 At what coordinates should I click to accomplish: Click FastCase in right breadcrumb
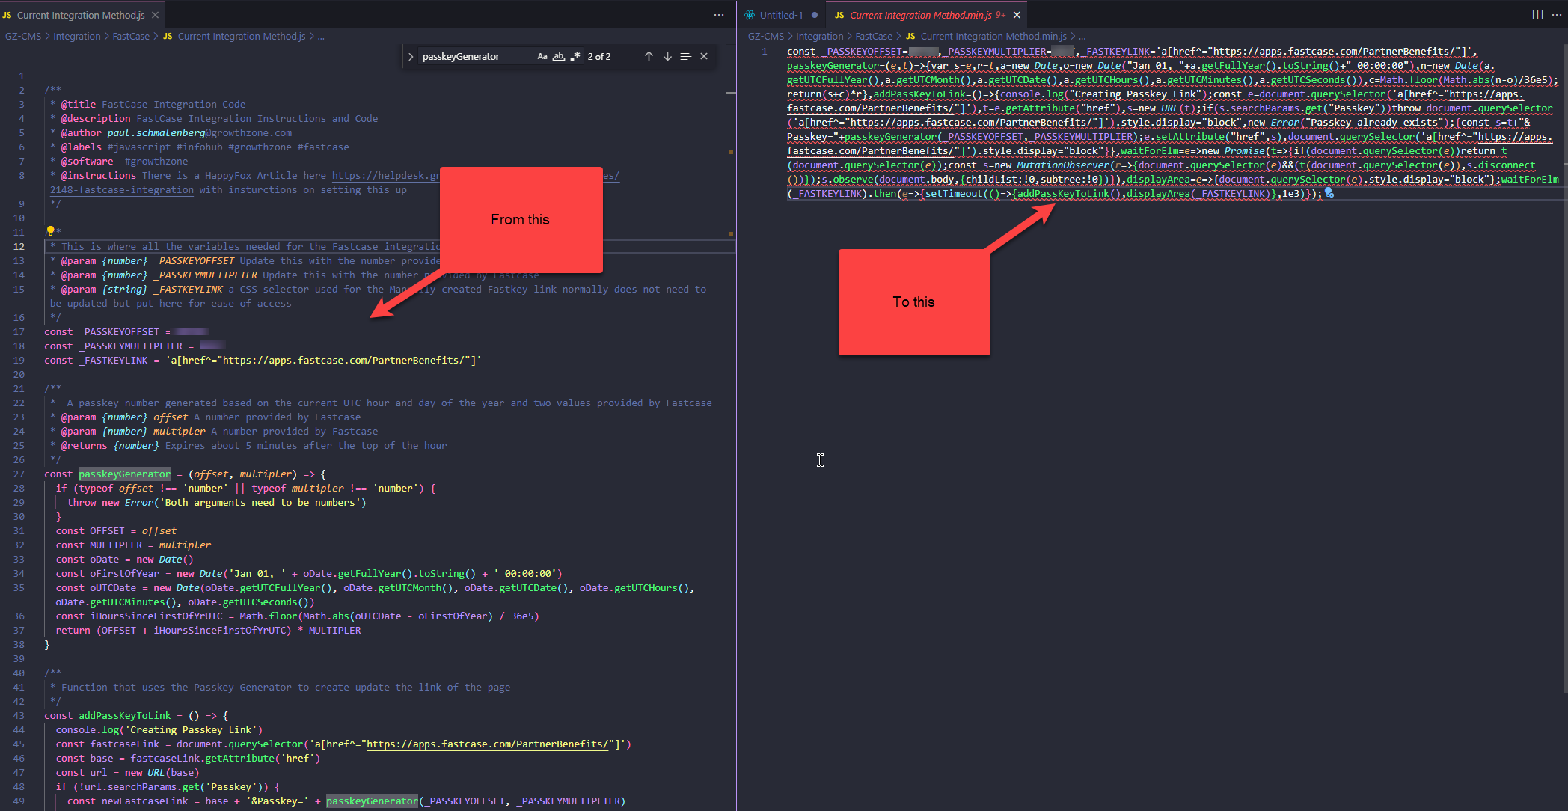pyautogui.click(x=873, y=36)
